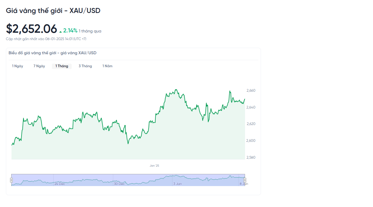
Task: Click the left navigator range handle
Action: 11,180
